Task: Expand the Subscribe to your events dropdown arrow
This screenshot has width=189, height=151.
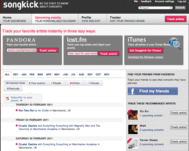Action: (21, 101)
